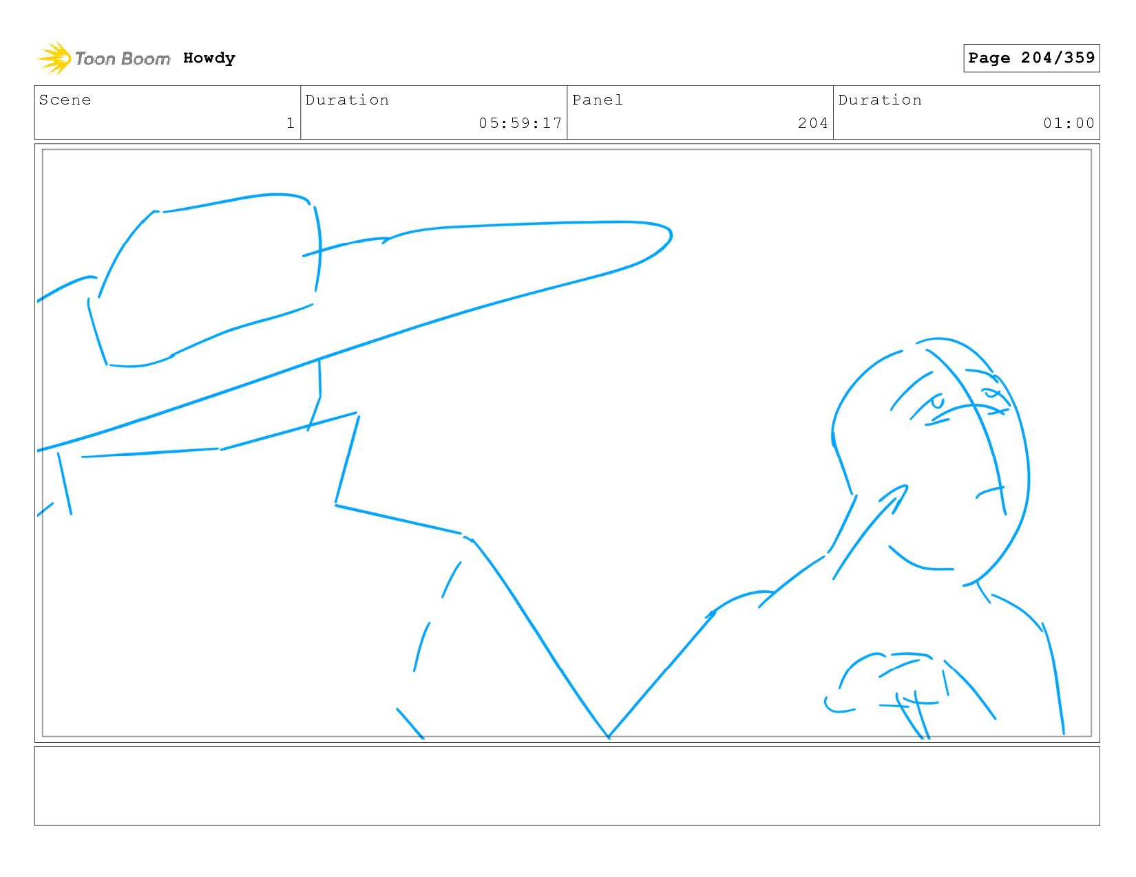Click the storyboard panel sketch thumbnail
1136x877 pixels.
[x=567, y=443]
